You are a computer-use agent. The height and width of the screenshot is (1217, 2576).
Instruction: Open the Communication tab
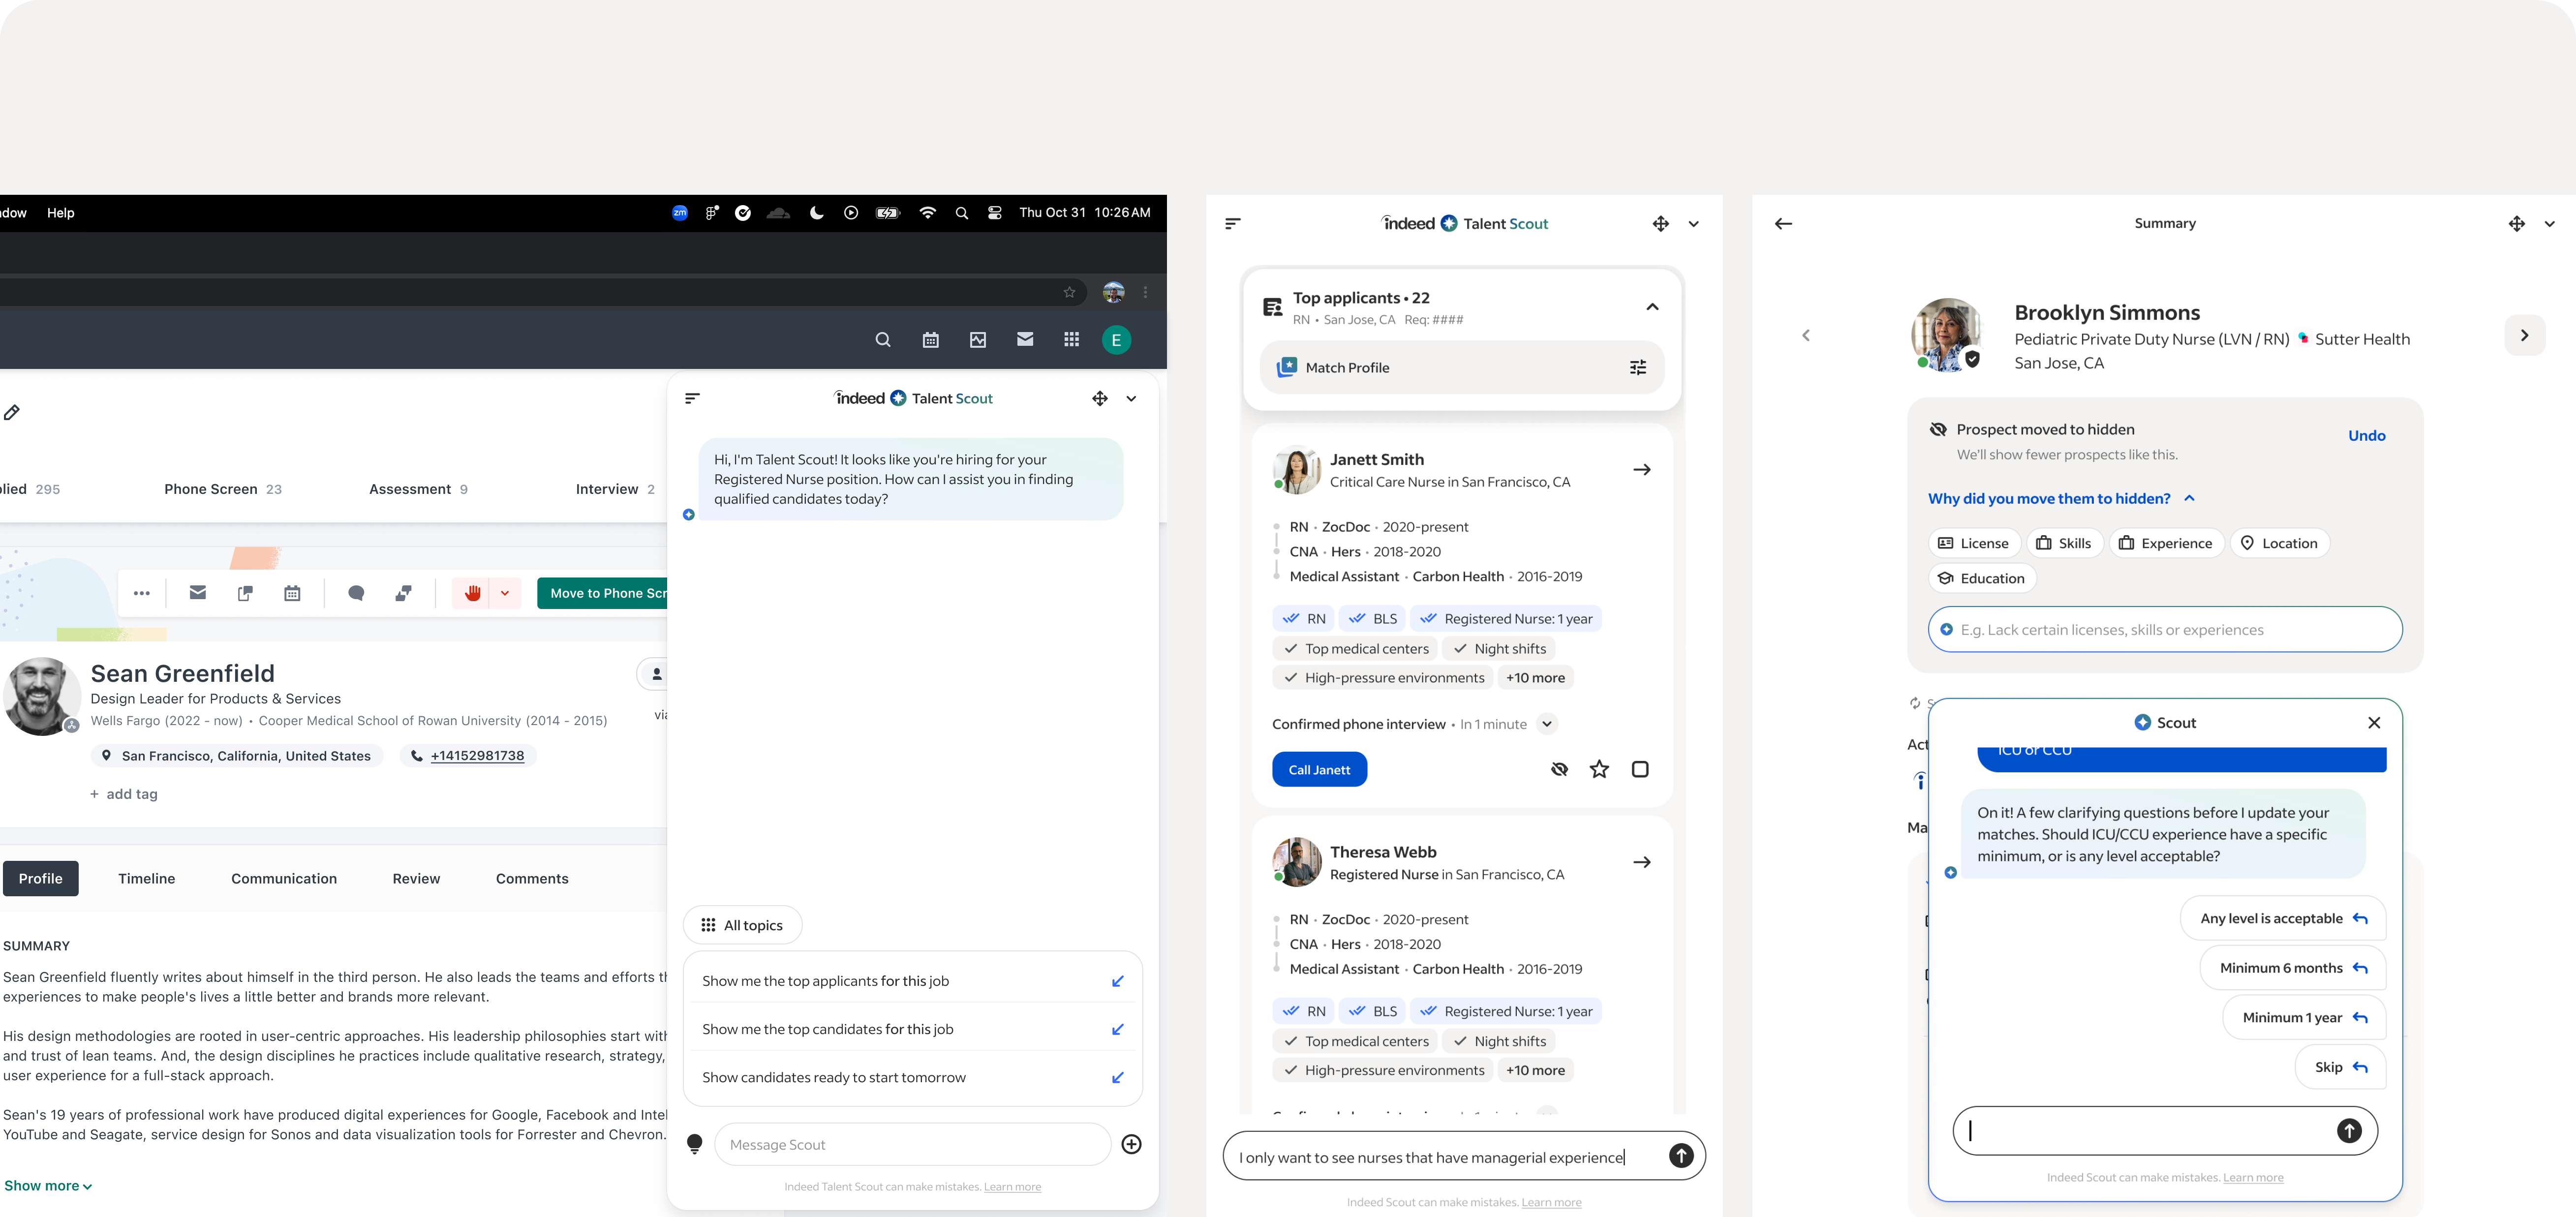pos(284,878)
